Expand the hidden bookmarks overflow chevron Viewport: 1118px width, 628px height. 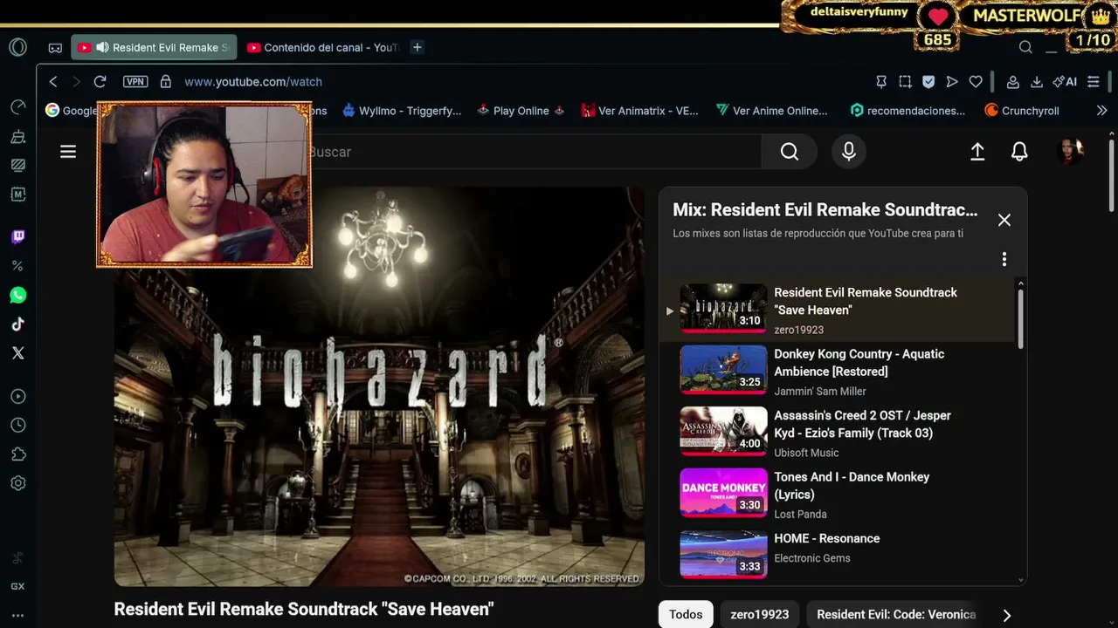coord(1101,111)
